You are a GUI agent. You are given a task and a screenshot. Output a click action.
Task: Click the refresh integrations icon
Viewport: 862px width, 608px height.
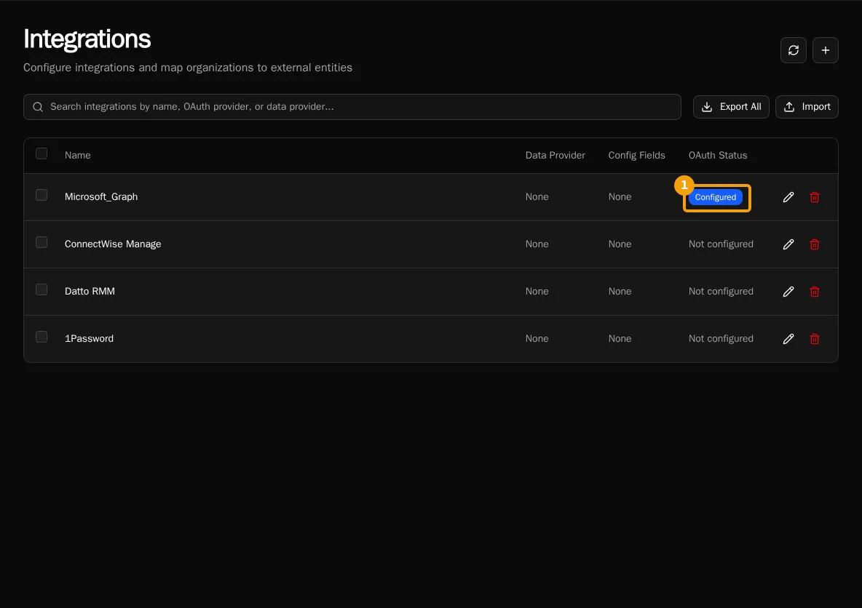click(794, 50)
